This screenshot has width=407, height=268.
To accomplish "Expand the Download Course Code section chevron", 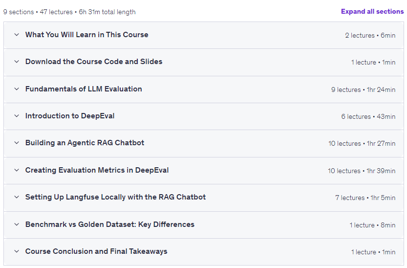I will click(17, 62).
